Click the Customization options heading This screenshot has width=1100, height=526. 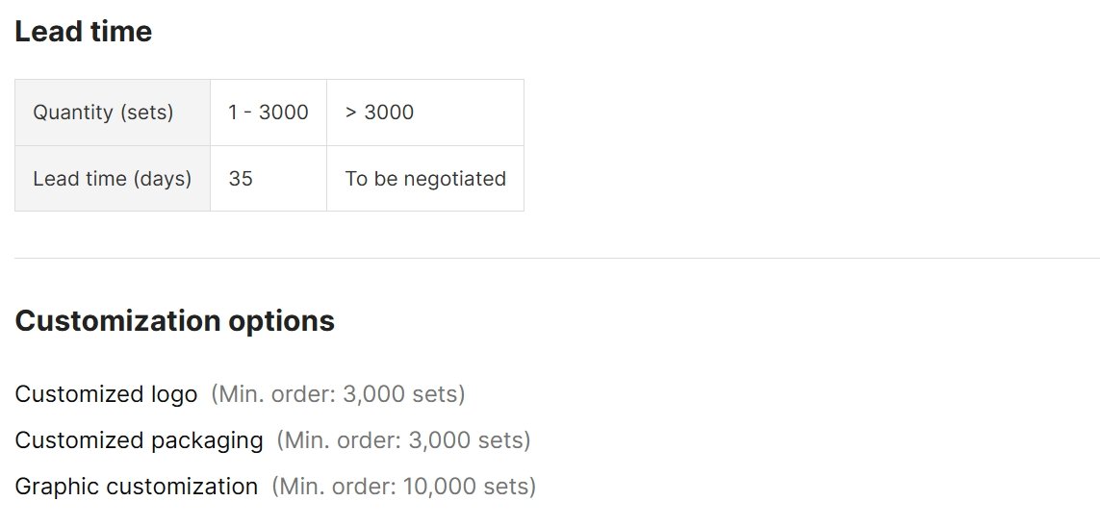click(x=175, y=321)
